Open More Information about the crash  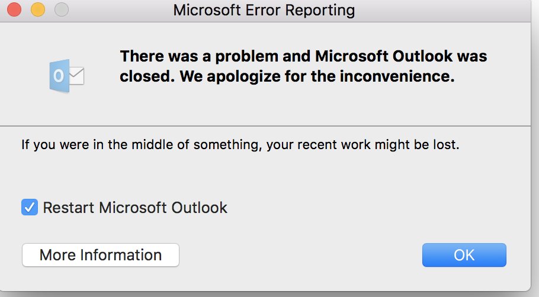coord(100,255)
